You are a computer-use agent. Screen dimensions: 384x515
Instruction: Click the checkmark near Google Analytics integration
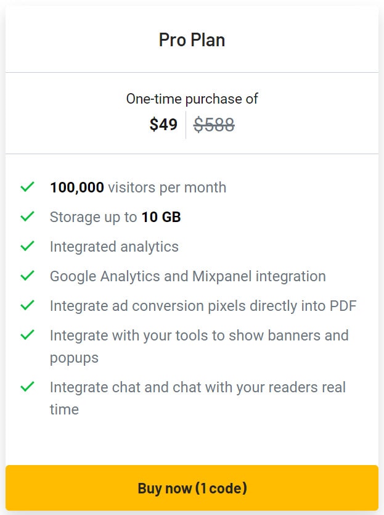27,276
